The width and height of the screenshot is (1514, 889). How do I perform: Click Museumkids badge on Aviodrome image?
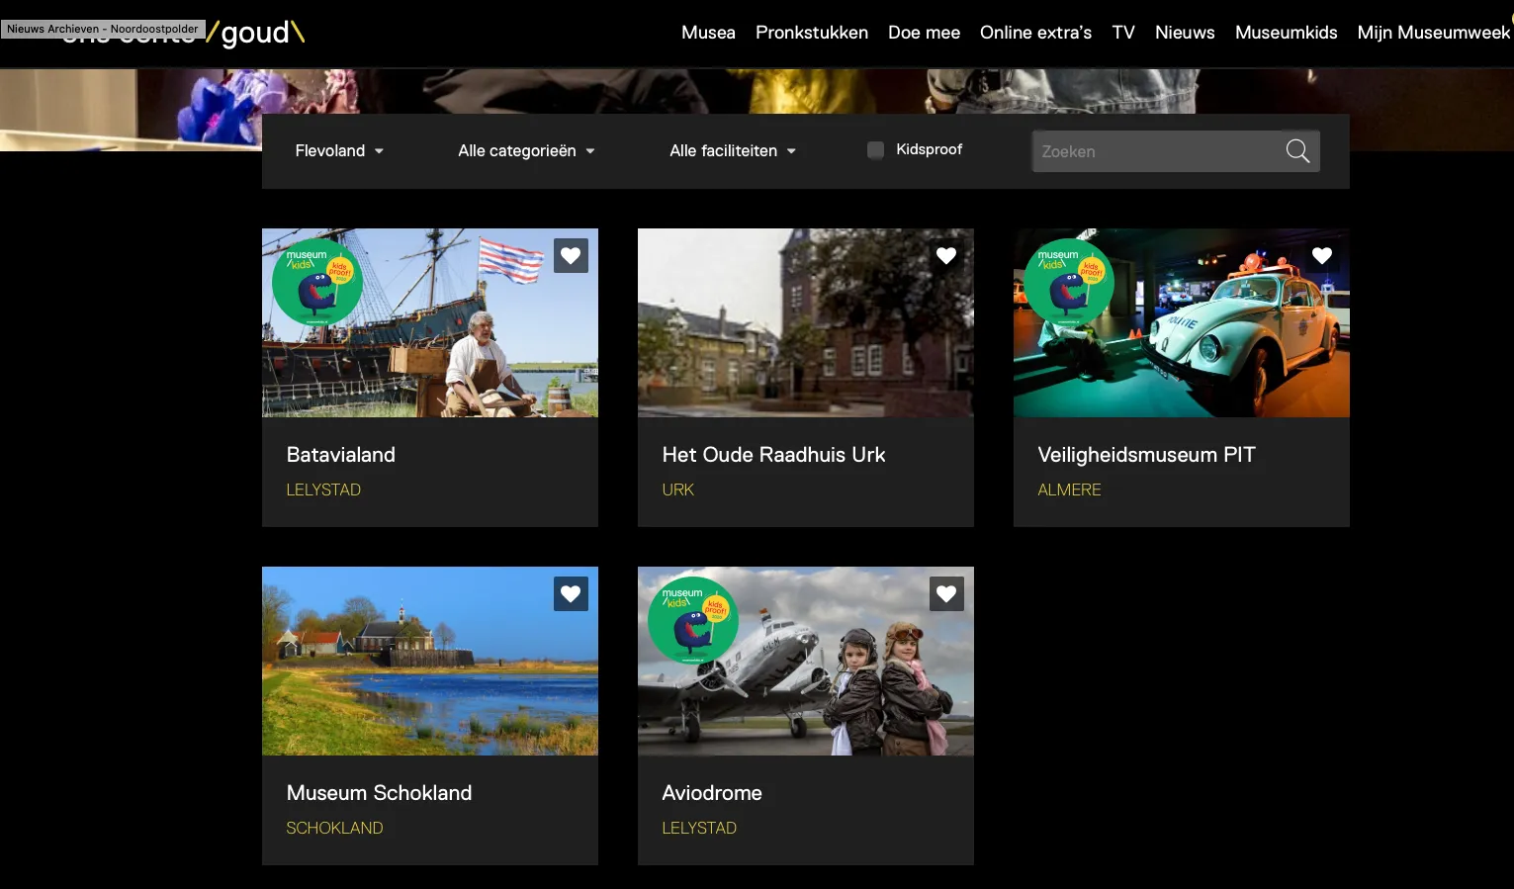(692, 620)
